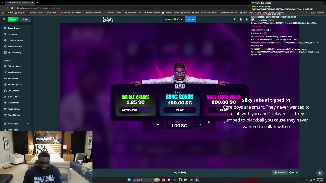Play the Bang Super Bonus for 200.00 SC
This screenshot has width=326, height=183.
click(x=224, y=110)
